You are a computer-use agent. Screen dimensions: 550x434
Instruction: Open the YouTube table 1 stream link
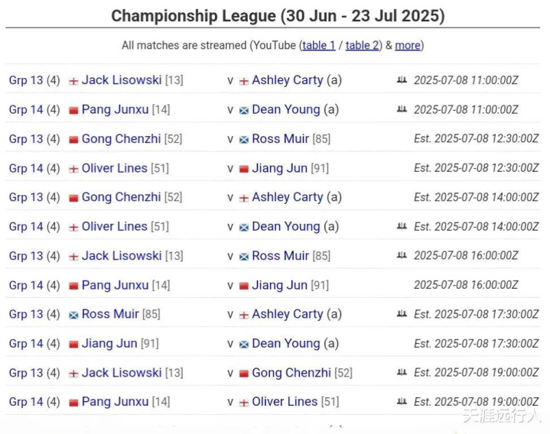coord(318,45)
